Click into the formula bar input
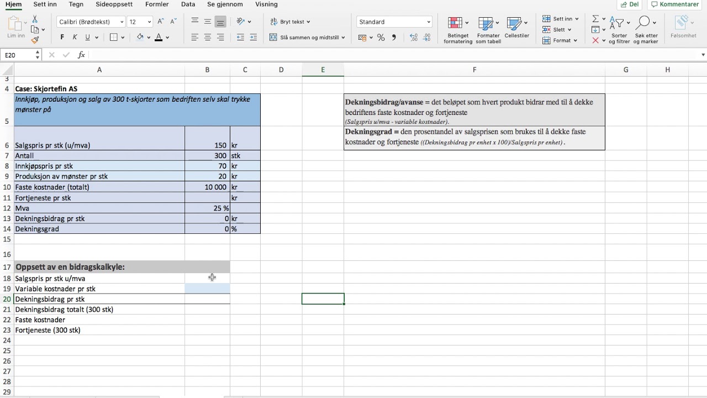Screen dimensions: 707x398 (x=392, y=55)
